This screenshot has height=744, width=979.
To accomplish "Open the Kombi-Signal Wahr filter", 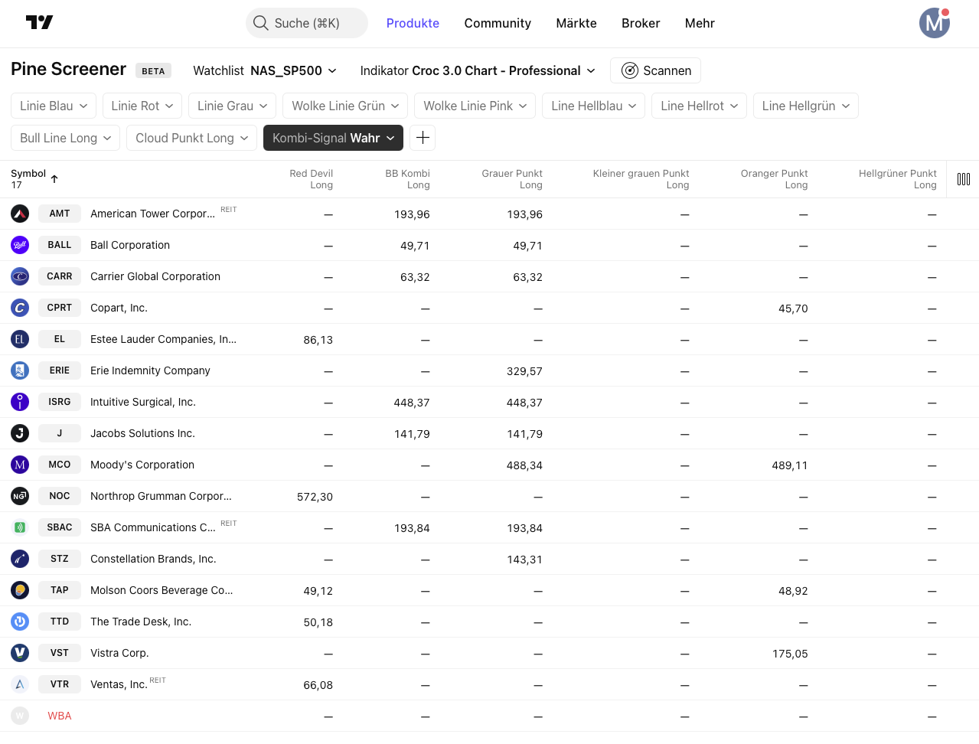I will click(333, 138).
